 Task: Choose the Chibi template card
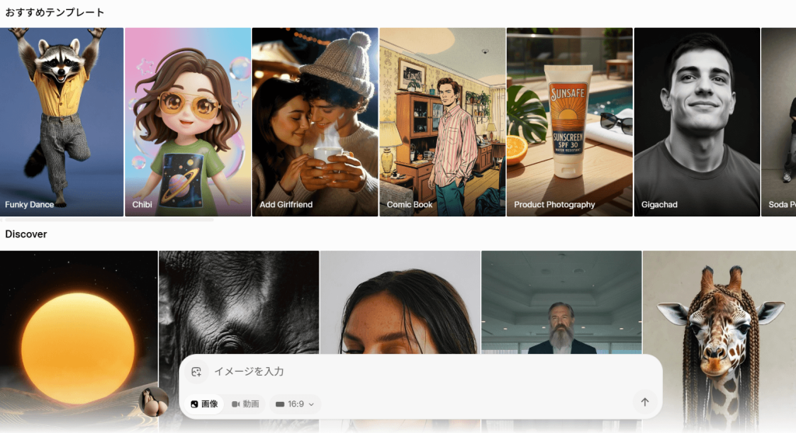[187, 122]
